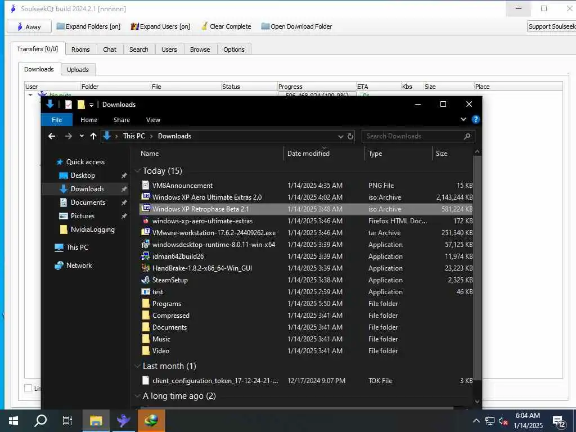Unpin Downloads using its pin icon in the sidebar
576x432 pixels.
pyautogui.click(x=124, y=189)
